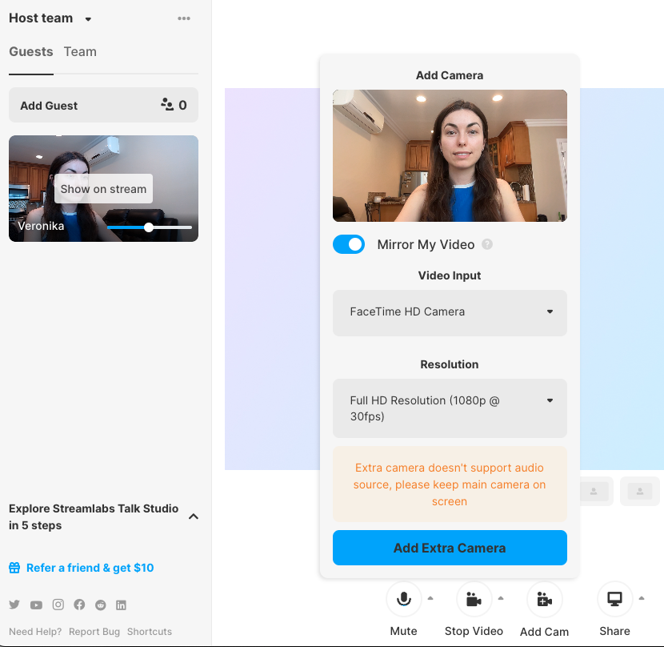Click the Add Cam icon

tap(545, 599)
